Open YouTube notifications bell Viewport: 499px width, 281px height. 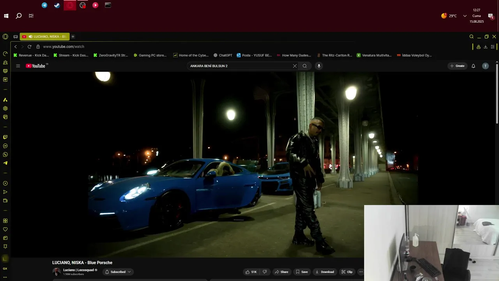tap(473, 66)
